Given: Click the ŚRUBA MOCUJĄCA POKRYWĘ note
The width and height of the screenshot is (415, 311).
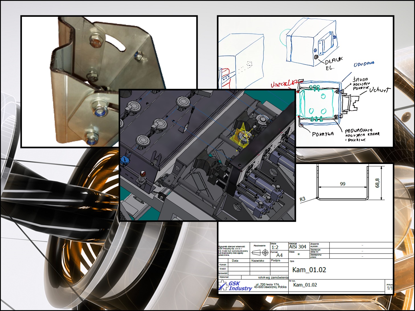Looking at the screenshot, I should 361,84.
